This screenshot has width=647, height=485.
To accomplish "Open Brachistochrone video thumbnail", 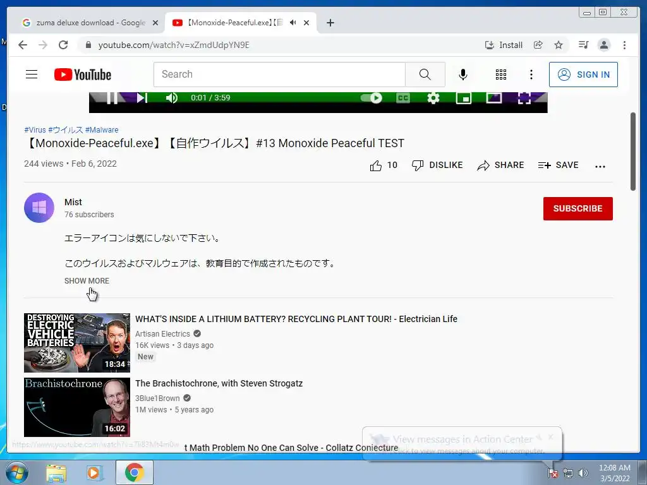I will click(76, 407).
